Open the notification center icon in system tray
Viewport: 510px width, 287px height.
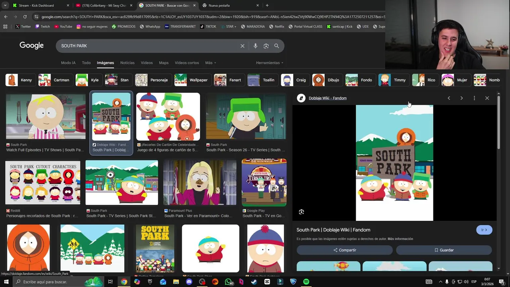click(x=503, y=282)
